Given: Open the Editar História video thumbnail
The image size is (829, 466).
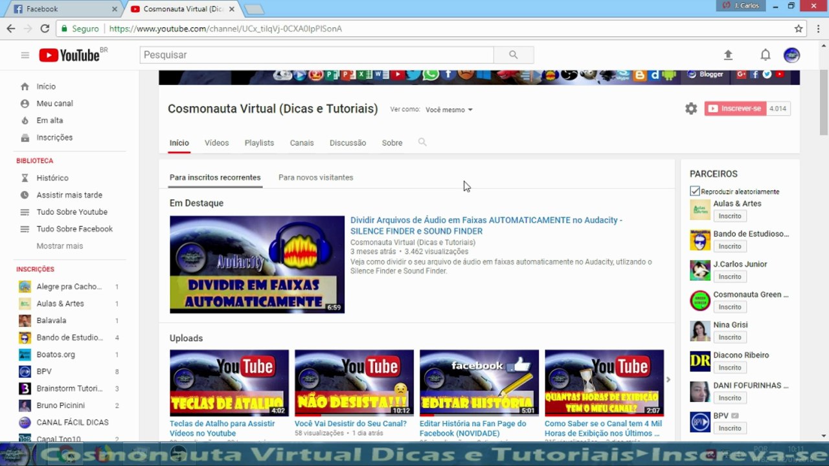Looking at the screenshot, I should 479,383.
